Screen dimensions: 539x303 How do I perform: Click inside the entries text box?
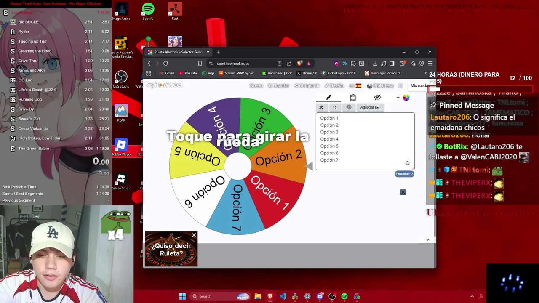365,141
